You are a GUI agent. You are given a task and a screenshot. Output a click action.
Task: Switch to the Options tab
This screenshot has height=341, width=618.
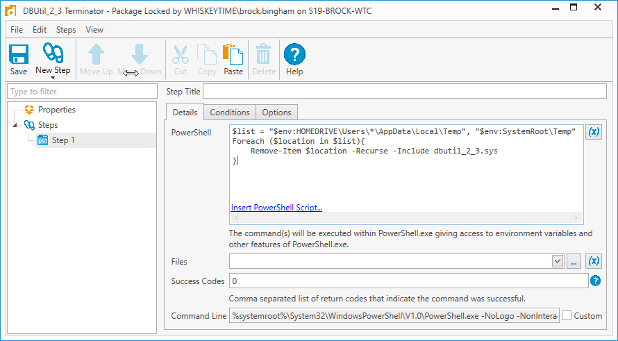tap(276, 113)
